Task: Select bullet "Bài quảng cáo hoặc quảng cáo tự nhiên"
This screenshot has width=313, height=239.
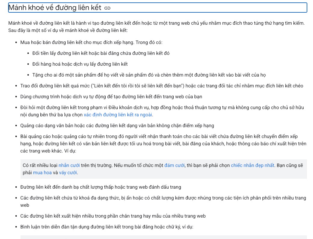Action: click(163, 144)
